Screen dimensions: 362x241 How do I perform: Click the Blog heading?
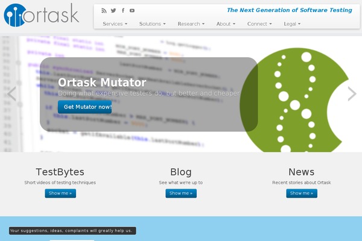pyautogui.click(x=181, y=172)
